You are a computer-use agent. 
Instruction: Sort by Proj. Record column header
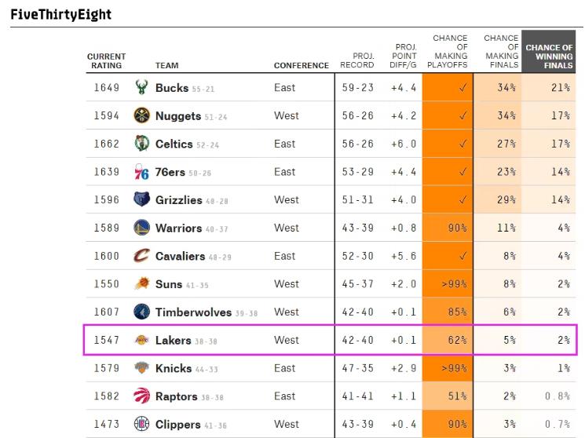point(357,61)
